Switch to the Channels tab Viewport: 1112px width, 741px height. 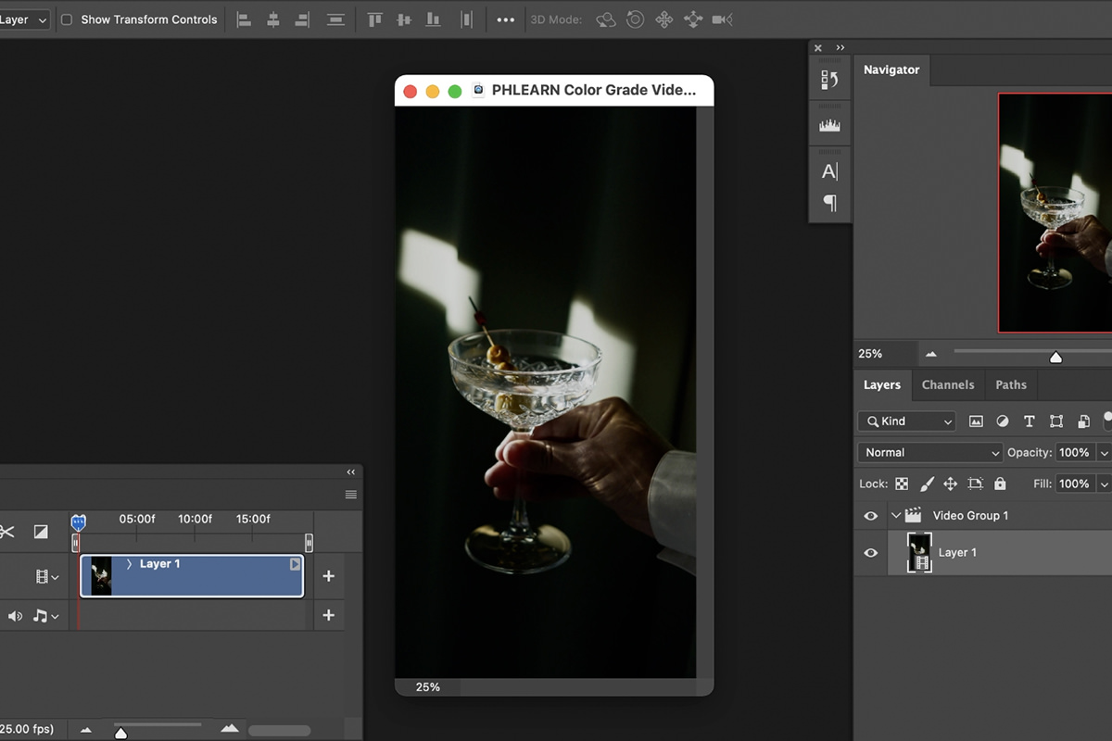point(947,384)
